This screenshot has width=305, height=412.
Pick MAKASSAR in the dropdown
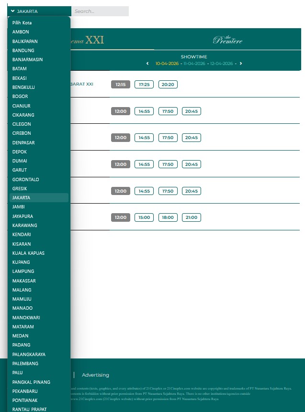coord(39,281)
